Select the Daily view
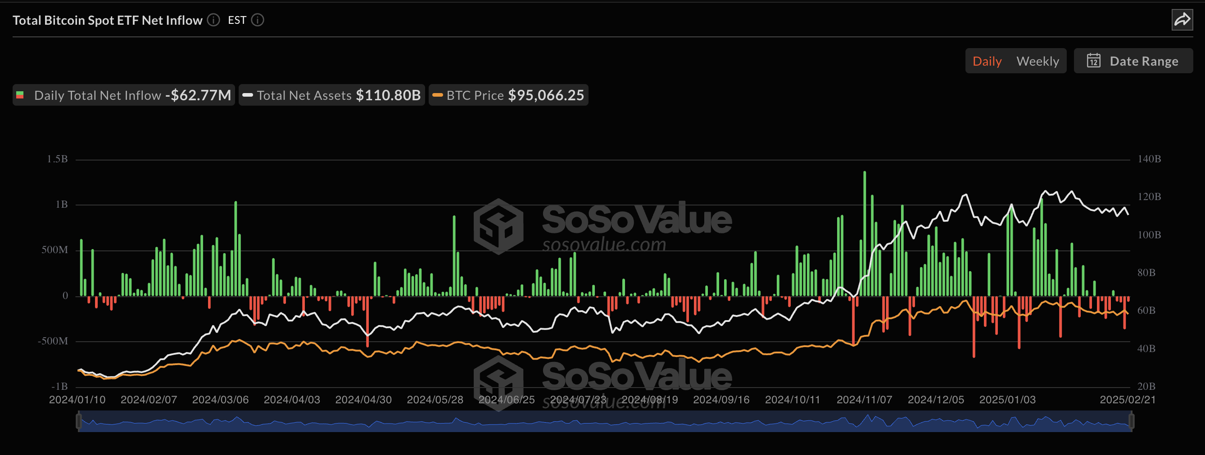The image size is (1205, 455). click(x=987, y=61)
